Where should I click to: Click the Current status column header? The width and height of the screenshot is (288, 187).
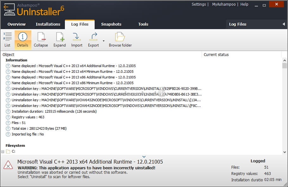click(241, 54)
